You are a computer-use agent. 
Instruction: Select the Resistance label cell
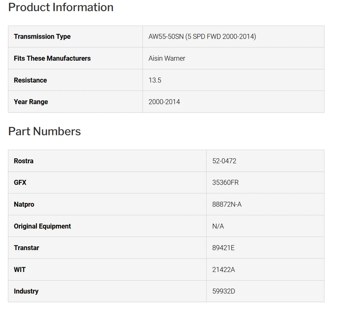30,80
